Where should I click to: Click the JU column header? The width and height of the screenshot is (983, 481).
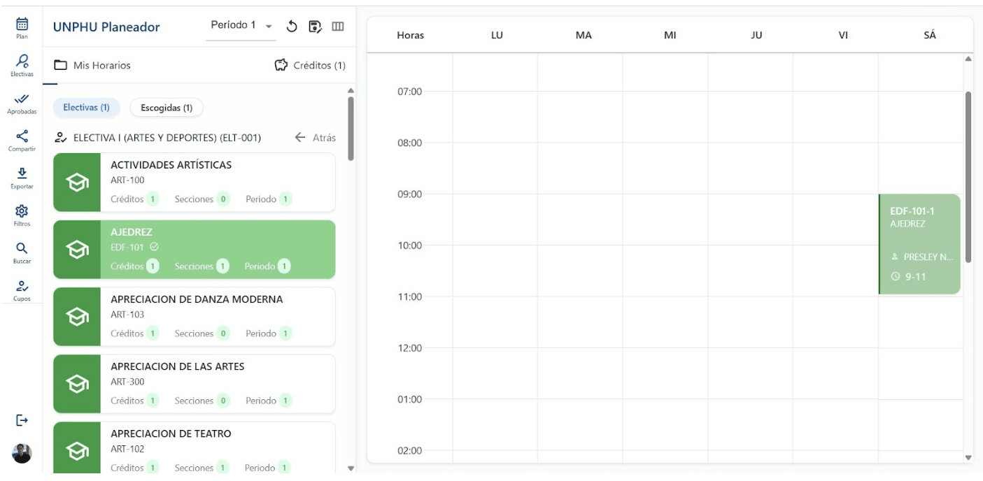click(756, 35)
